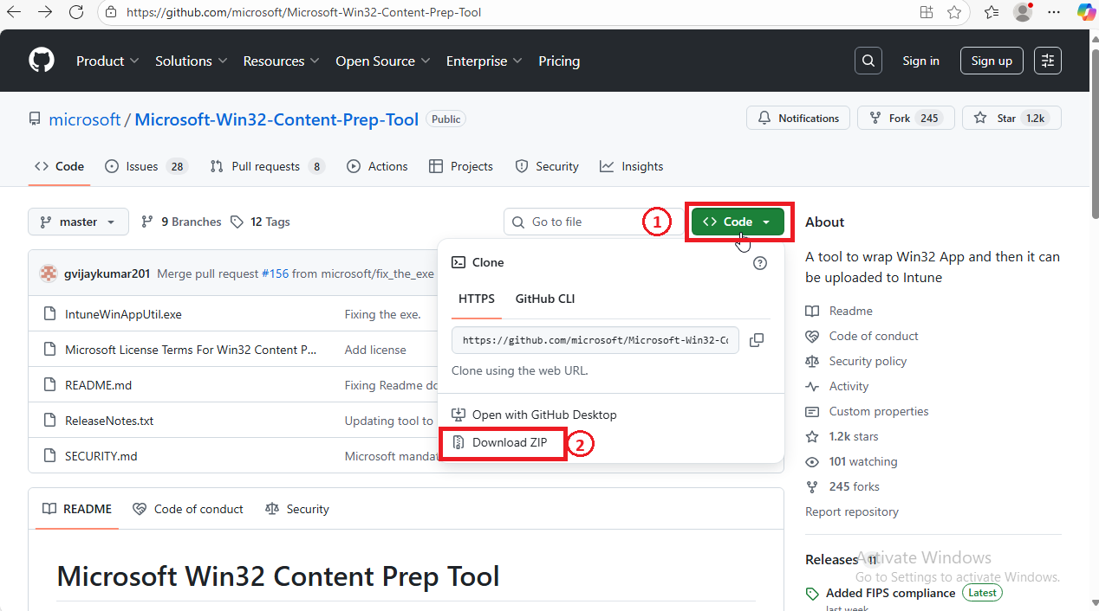Switch to the Pull requests tab
The height and width of the screenshot is (611, 1099).
[x=267, y=166]
